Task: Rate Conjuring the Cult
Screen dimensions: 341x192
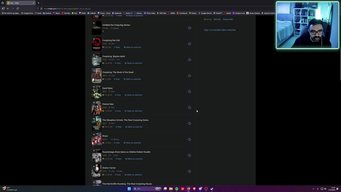Action: point(117,47)
